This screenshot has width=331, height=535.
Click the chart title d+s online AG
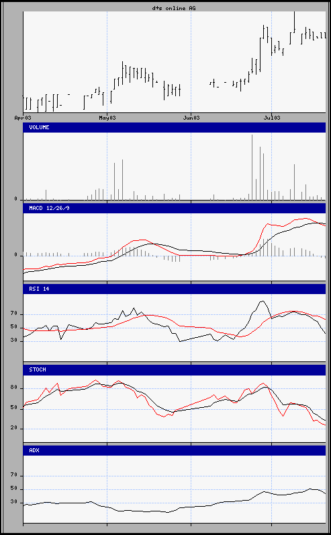pyautogui.click(x=174, y=8)
